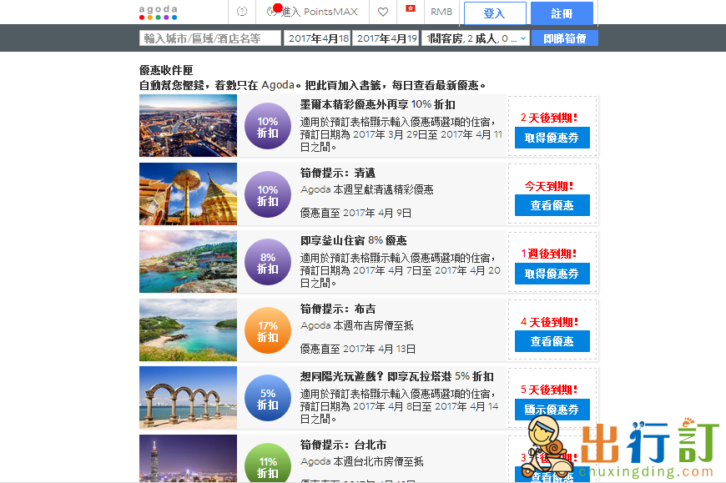
Task: Get the coupon for the Melbourne 10% deal
Action: pyautogui.click(x=552, y=138)
